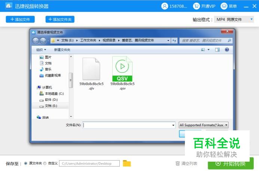
Task: Select 网络 in sidebar
Action: coord(43,117)
